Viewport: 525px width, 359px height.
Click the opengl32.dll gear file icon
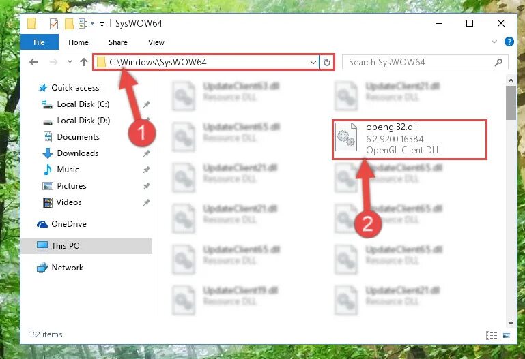346,137
